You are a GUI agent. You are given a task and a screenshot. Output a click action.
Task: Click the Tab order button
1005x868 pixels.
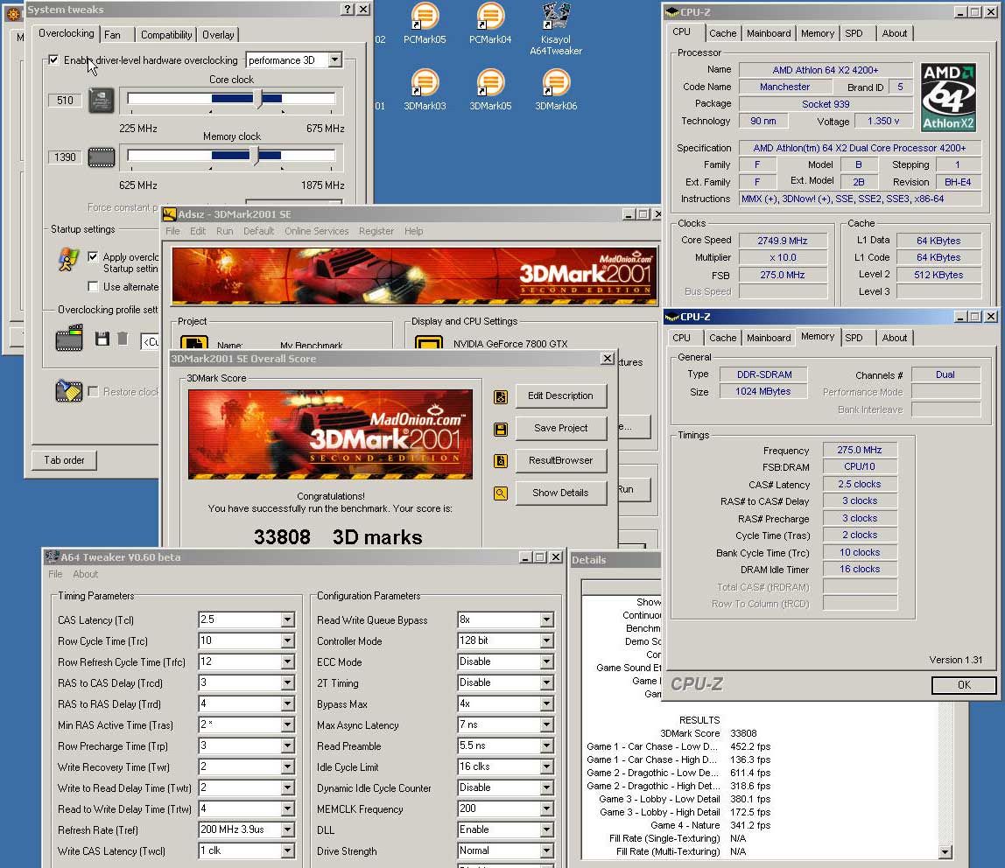64,460
